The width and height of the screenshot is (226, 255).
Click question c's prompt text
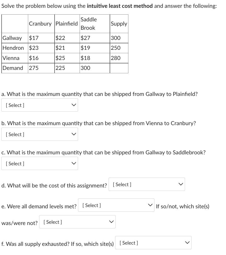tap(103, 153)
